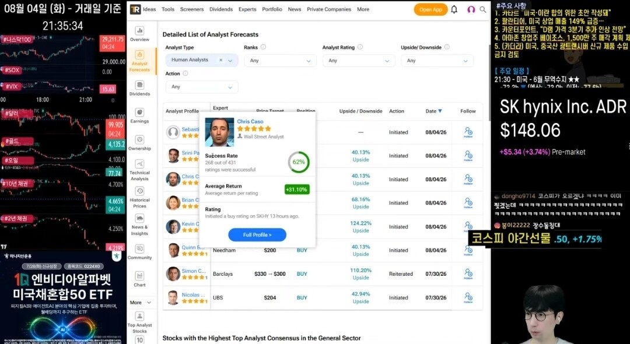Open the Experts menu
Image resolution: width=630 pixels, height=344 pixels.
[x=247, y=9]
